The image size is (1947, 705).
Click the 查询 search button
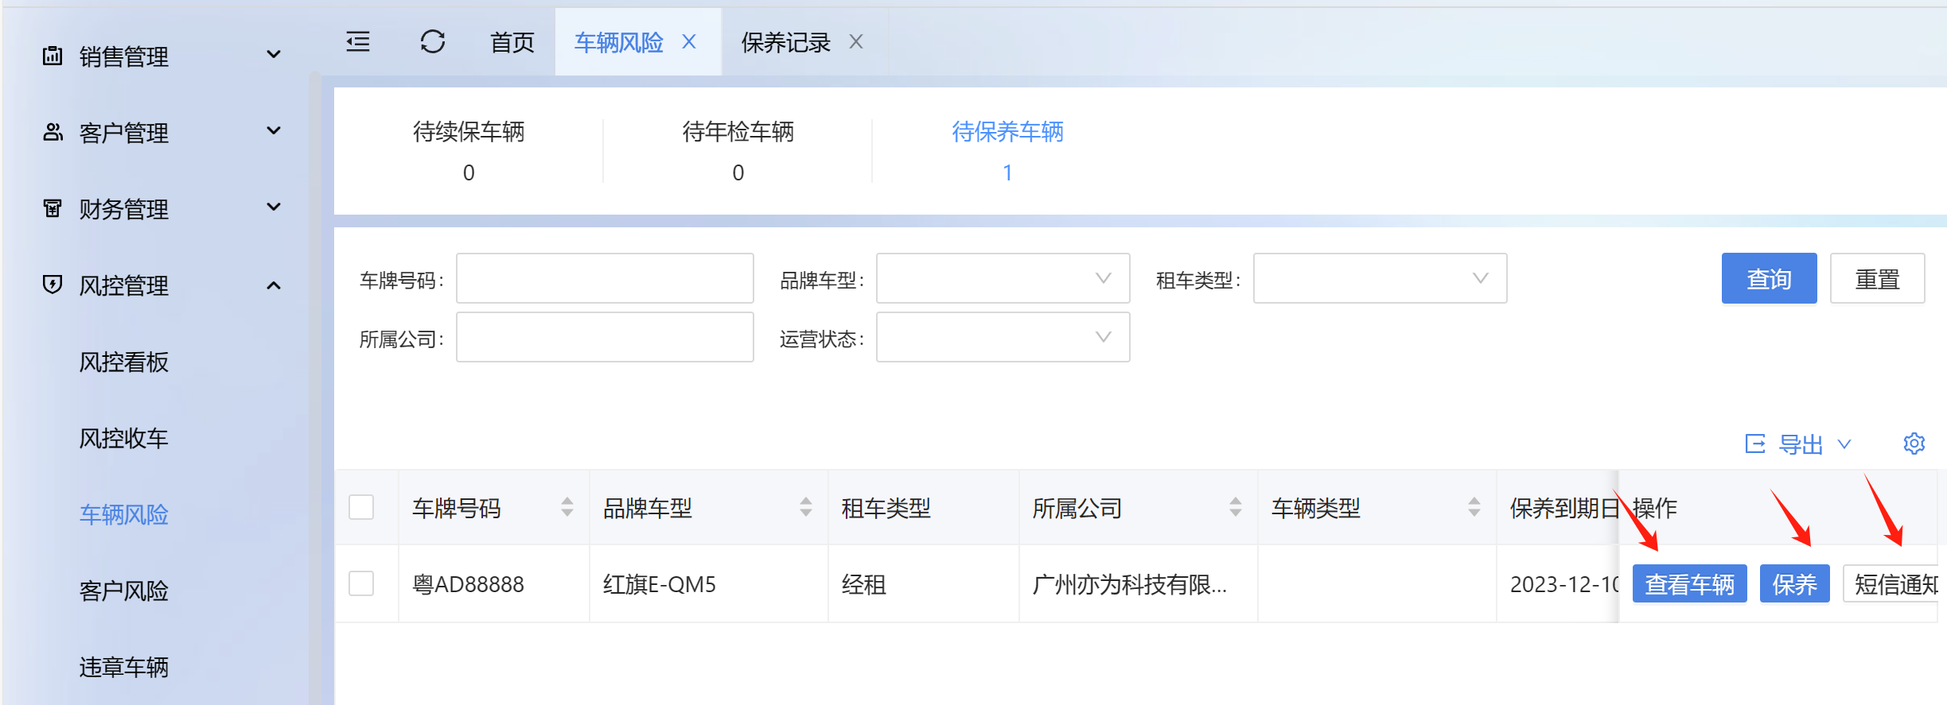pos(1768,278)
